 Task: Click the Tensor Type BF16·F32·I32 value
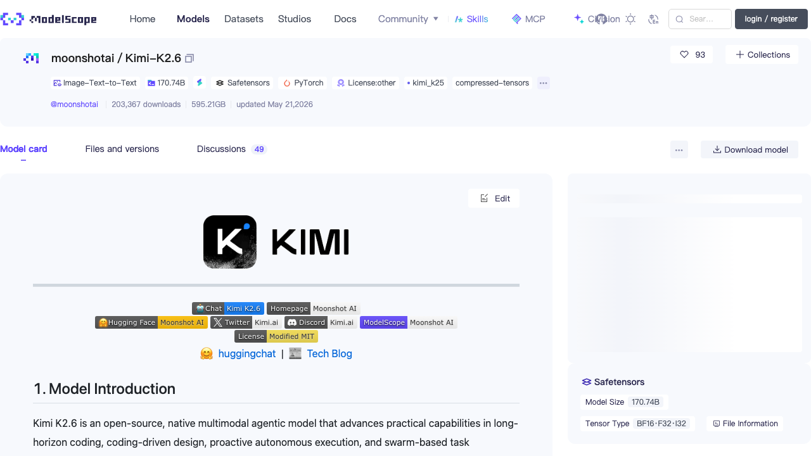click(661, 424)
